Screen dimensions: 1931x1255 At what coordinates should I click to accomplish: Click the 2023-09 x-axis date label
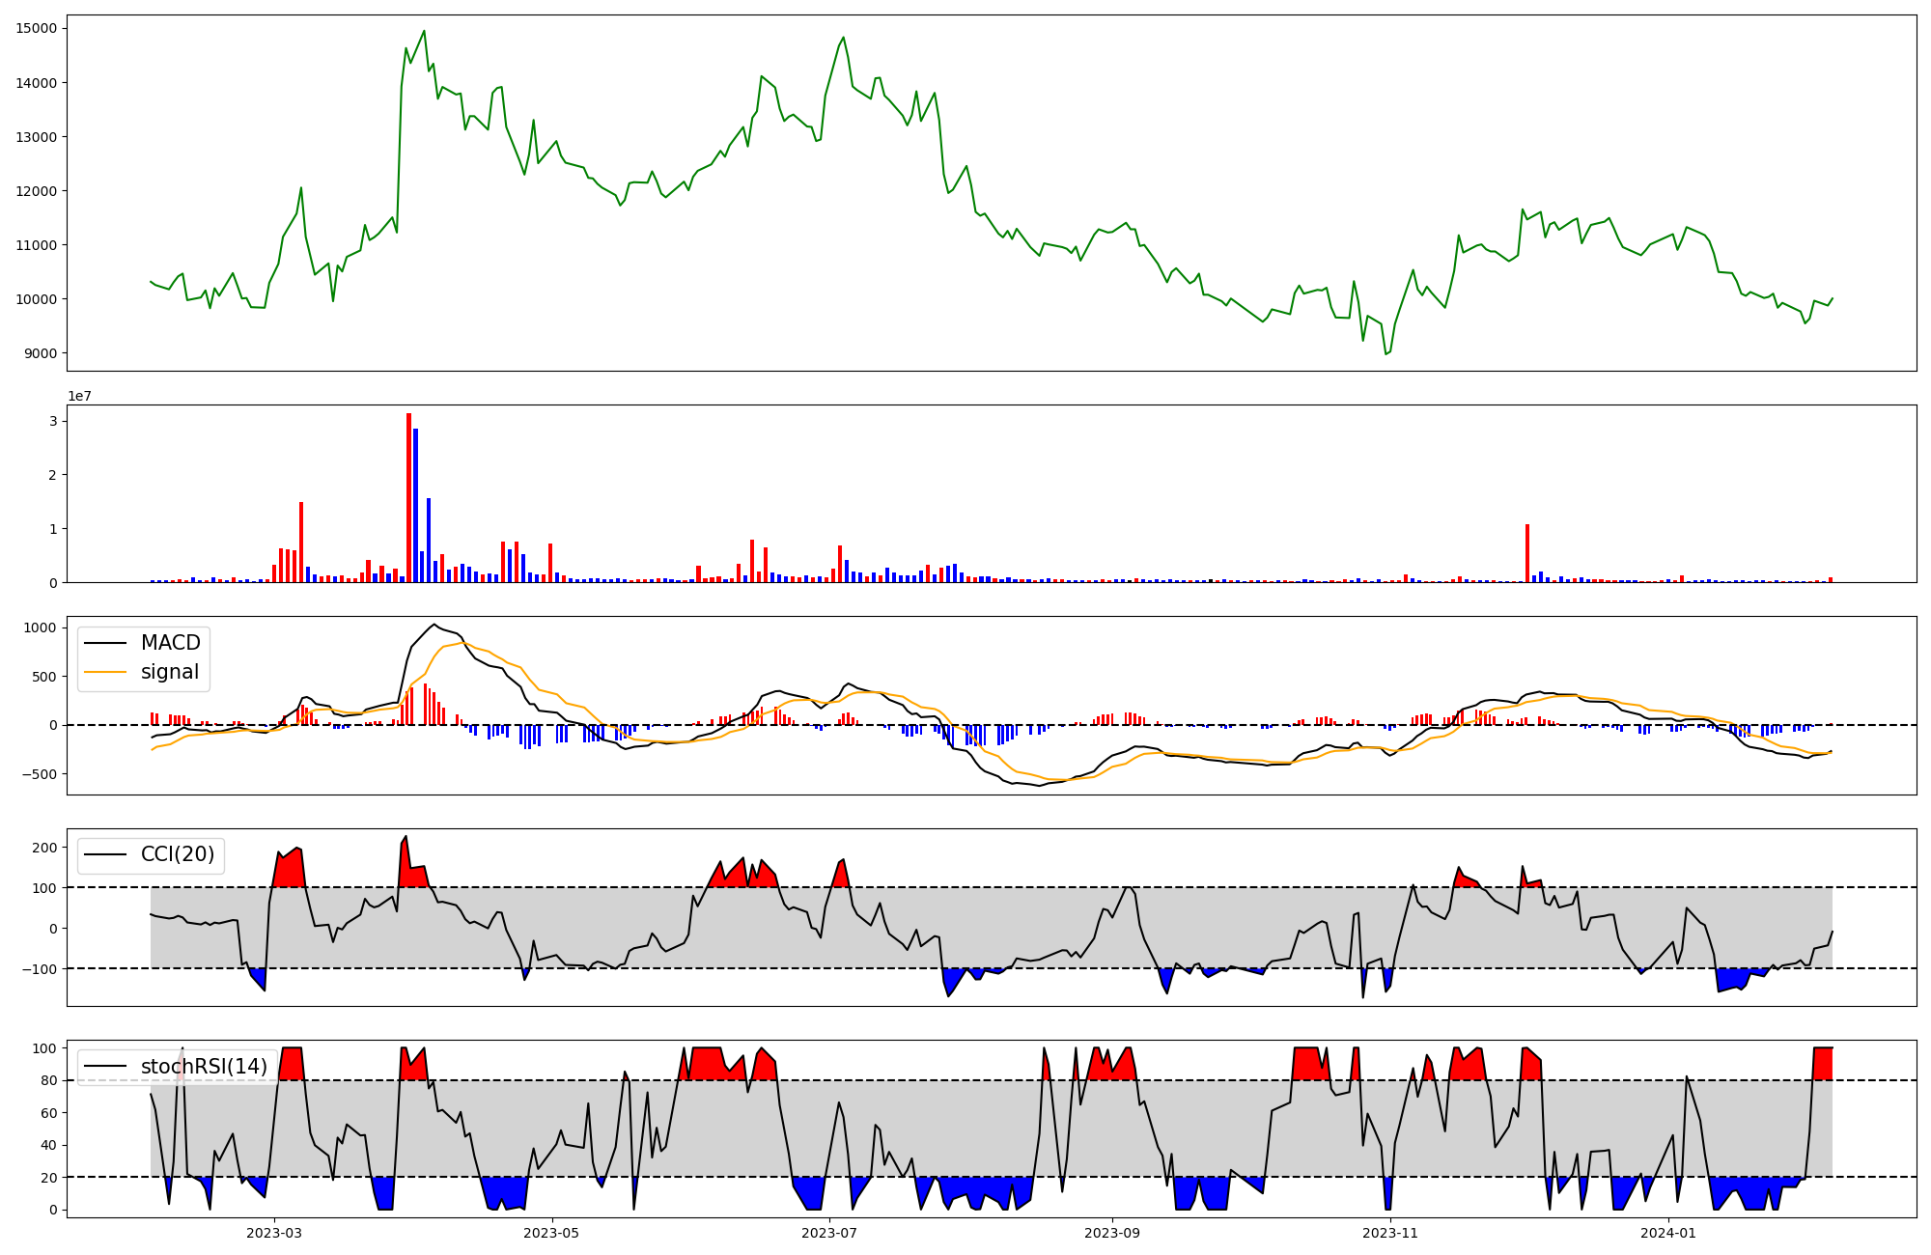tap(1112, 1233)
